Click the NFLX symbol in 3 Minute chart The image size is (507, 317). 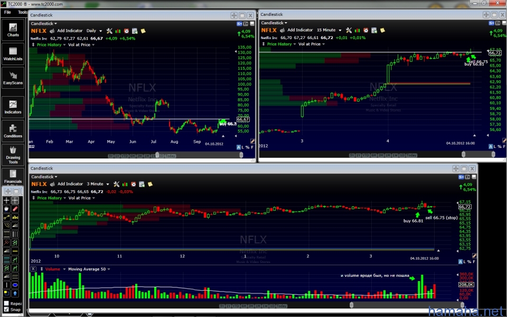(x=39, y=184)
